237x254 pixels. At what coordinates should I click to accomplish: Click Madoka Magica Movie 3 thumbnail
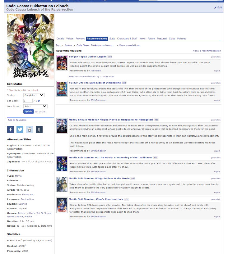[62, 126]
